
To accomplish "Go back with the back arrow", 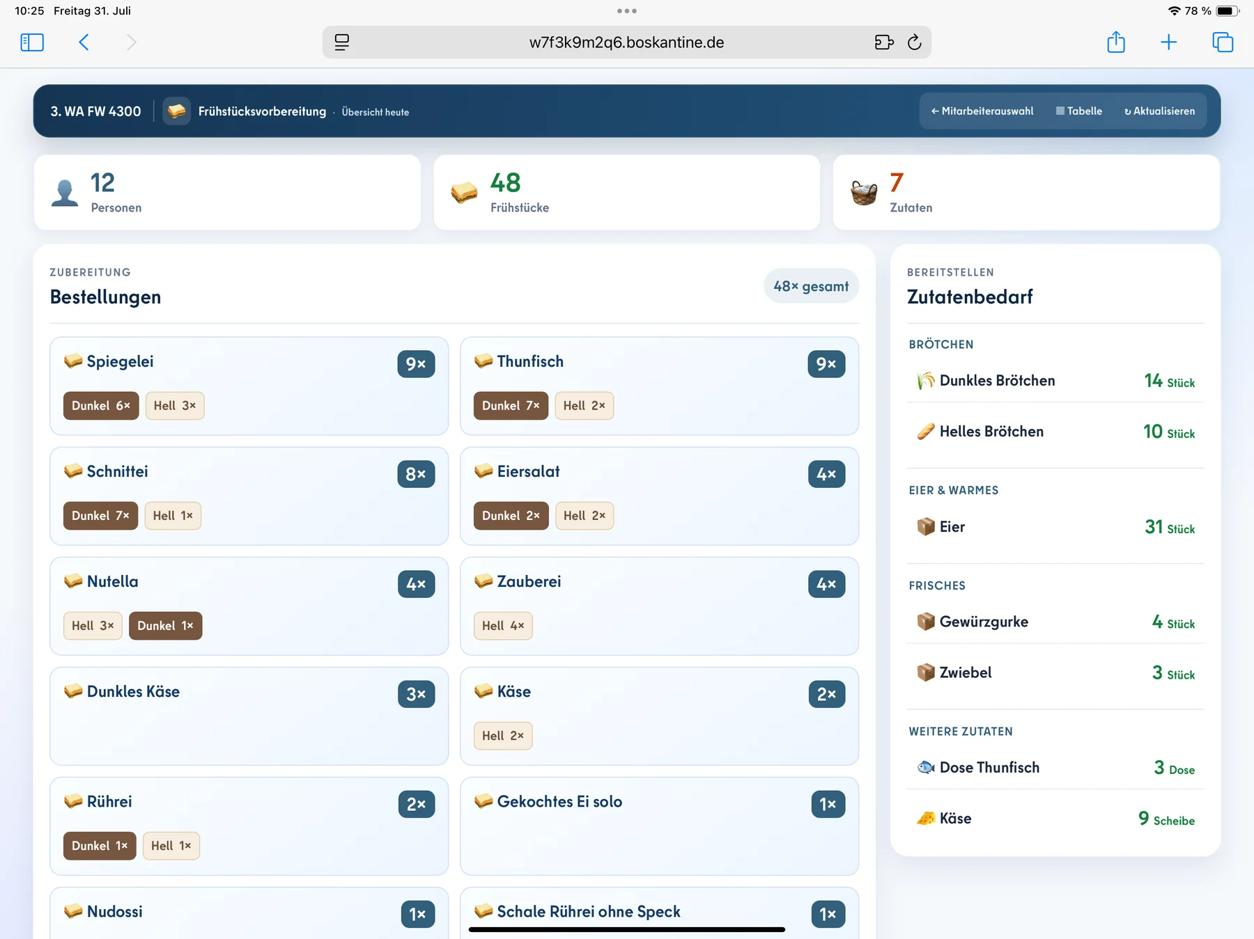I will coord(84,42).
